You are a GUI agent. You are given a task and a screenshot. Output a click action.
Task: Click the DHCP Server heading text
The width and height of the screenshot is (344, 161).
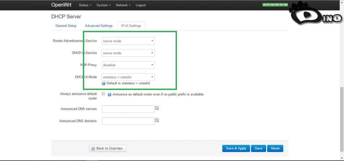66,17
